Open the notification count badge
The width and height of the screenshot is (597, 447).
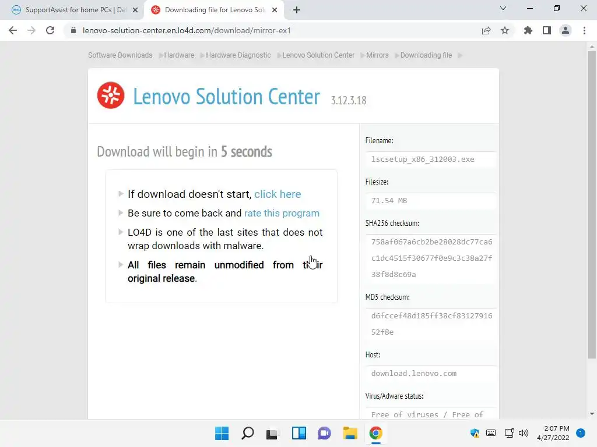(580, 433)
